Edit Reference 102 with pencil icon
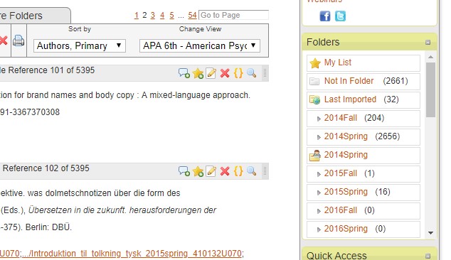The image size is (451, 260). point(211,171)
